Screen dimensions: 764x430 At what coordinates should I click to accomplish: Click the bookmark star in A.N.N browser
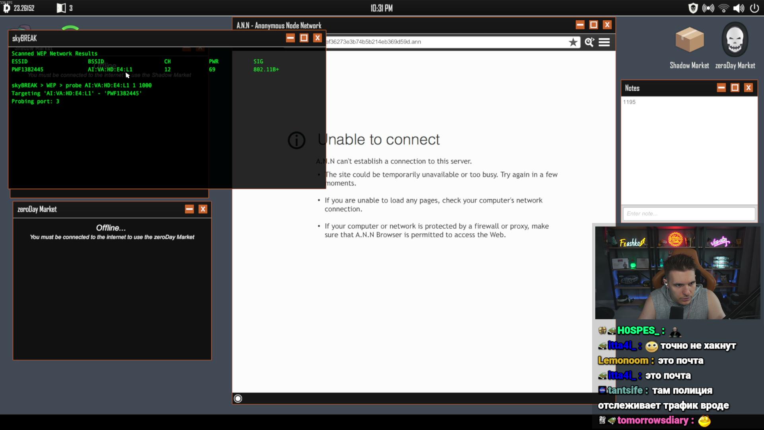pyautogui.click(x=573, y=42)
